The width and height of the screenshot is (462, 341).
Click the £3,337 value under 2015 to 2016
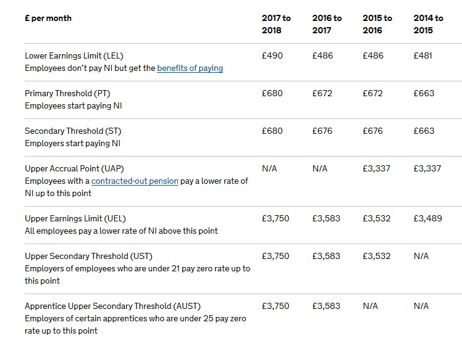pyautogui.click(x=377, y=169)
